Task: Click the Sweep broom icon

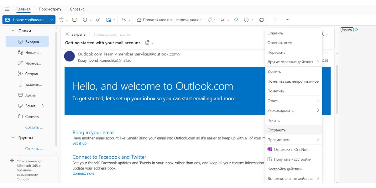Action: click(98, 20)
